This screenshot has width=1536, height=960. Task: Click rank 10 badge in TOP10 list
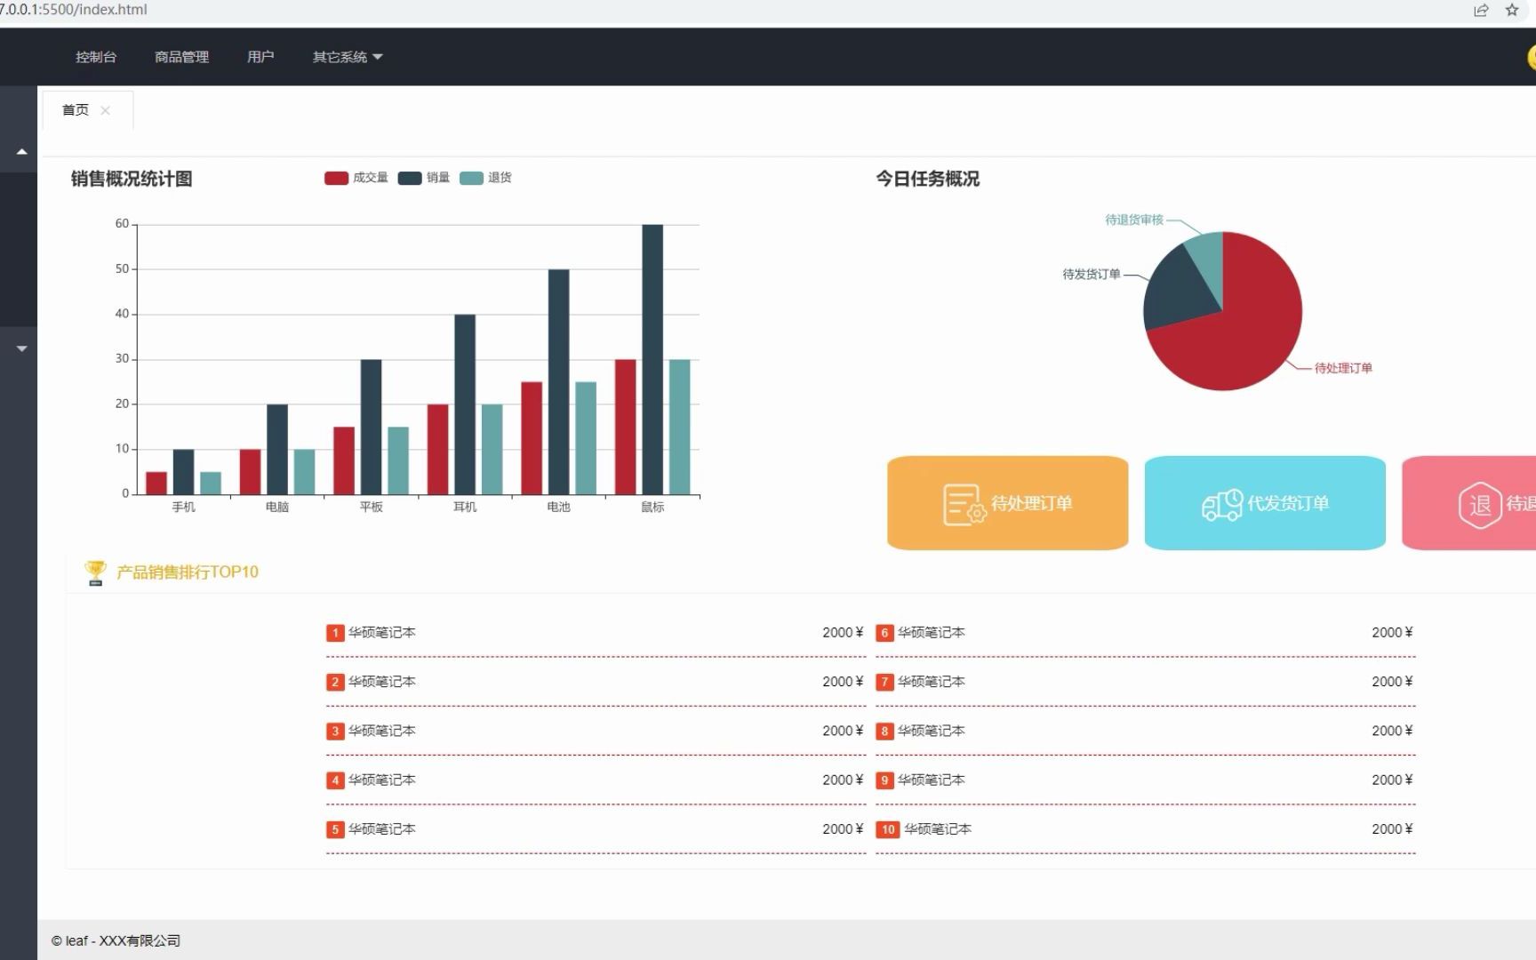coord(888,829)
